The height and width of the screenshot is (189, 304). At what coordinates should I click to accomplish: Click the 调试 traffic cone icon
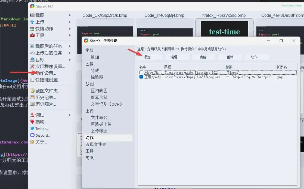[32, 115]
